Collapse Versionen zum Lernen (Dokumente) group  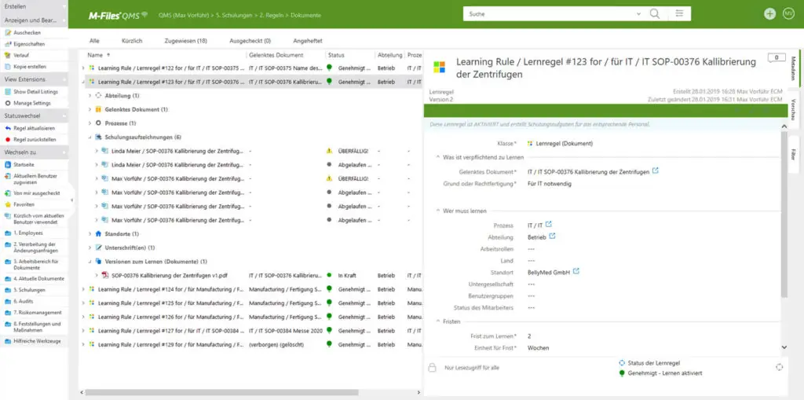tap(90, 262)
